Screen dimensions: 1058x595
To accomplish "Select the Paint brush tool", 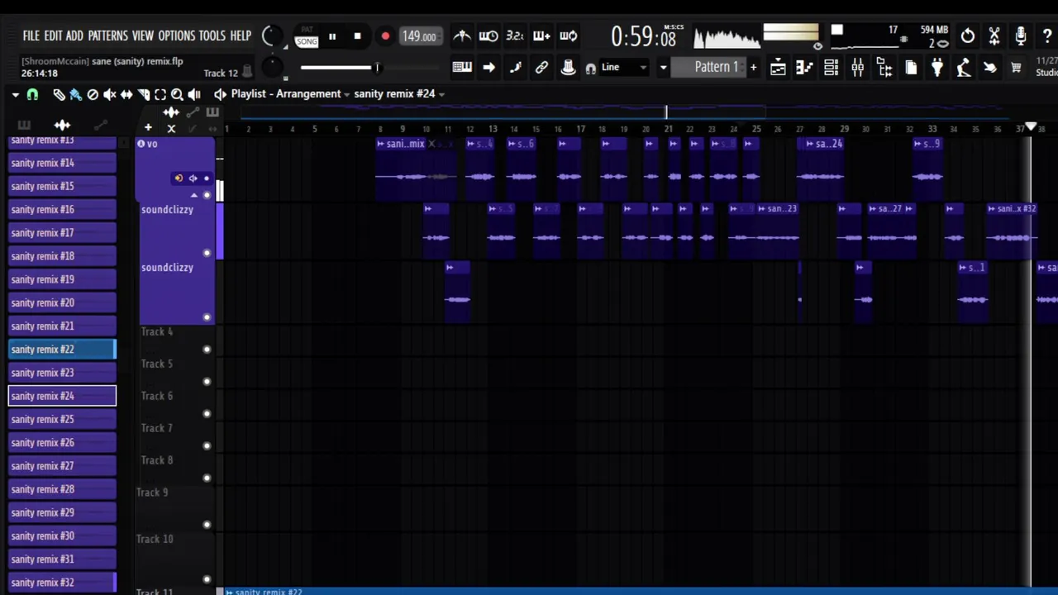I will (x=75, y=94).
